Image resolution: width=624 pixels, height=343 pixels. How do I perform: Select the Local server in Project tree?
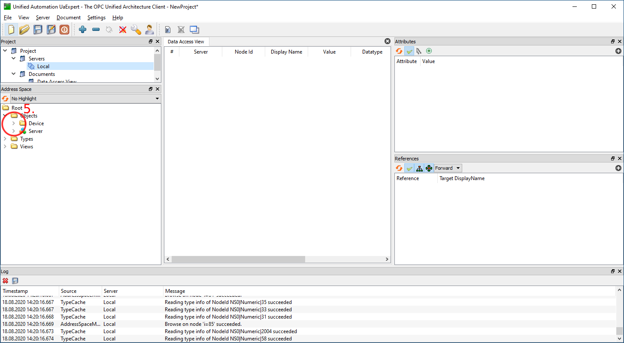pos(43,66)
